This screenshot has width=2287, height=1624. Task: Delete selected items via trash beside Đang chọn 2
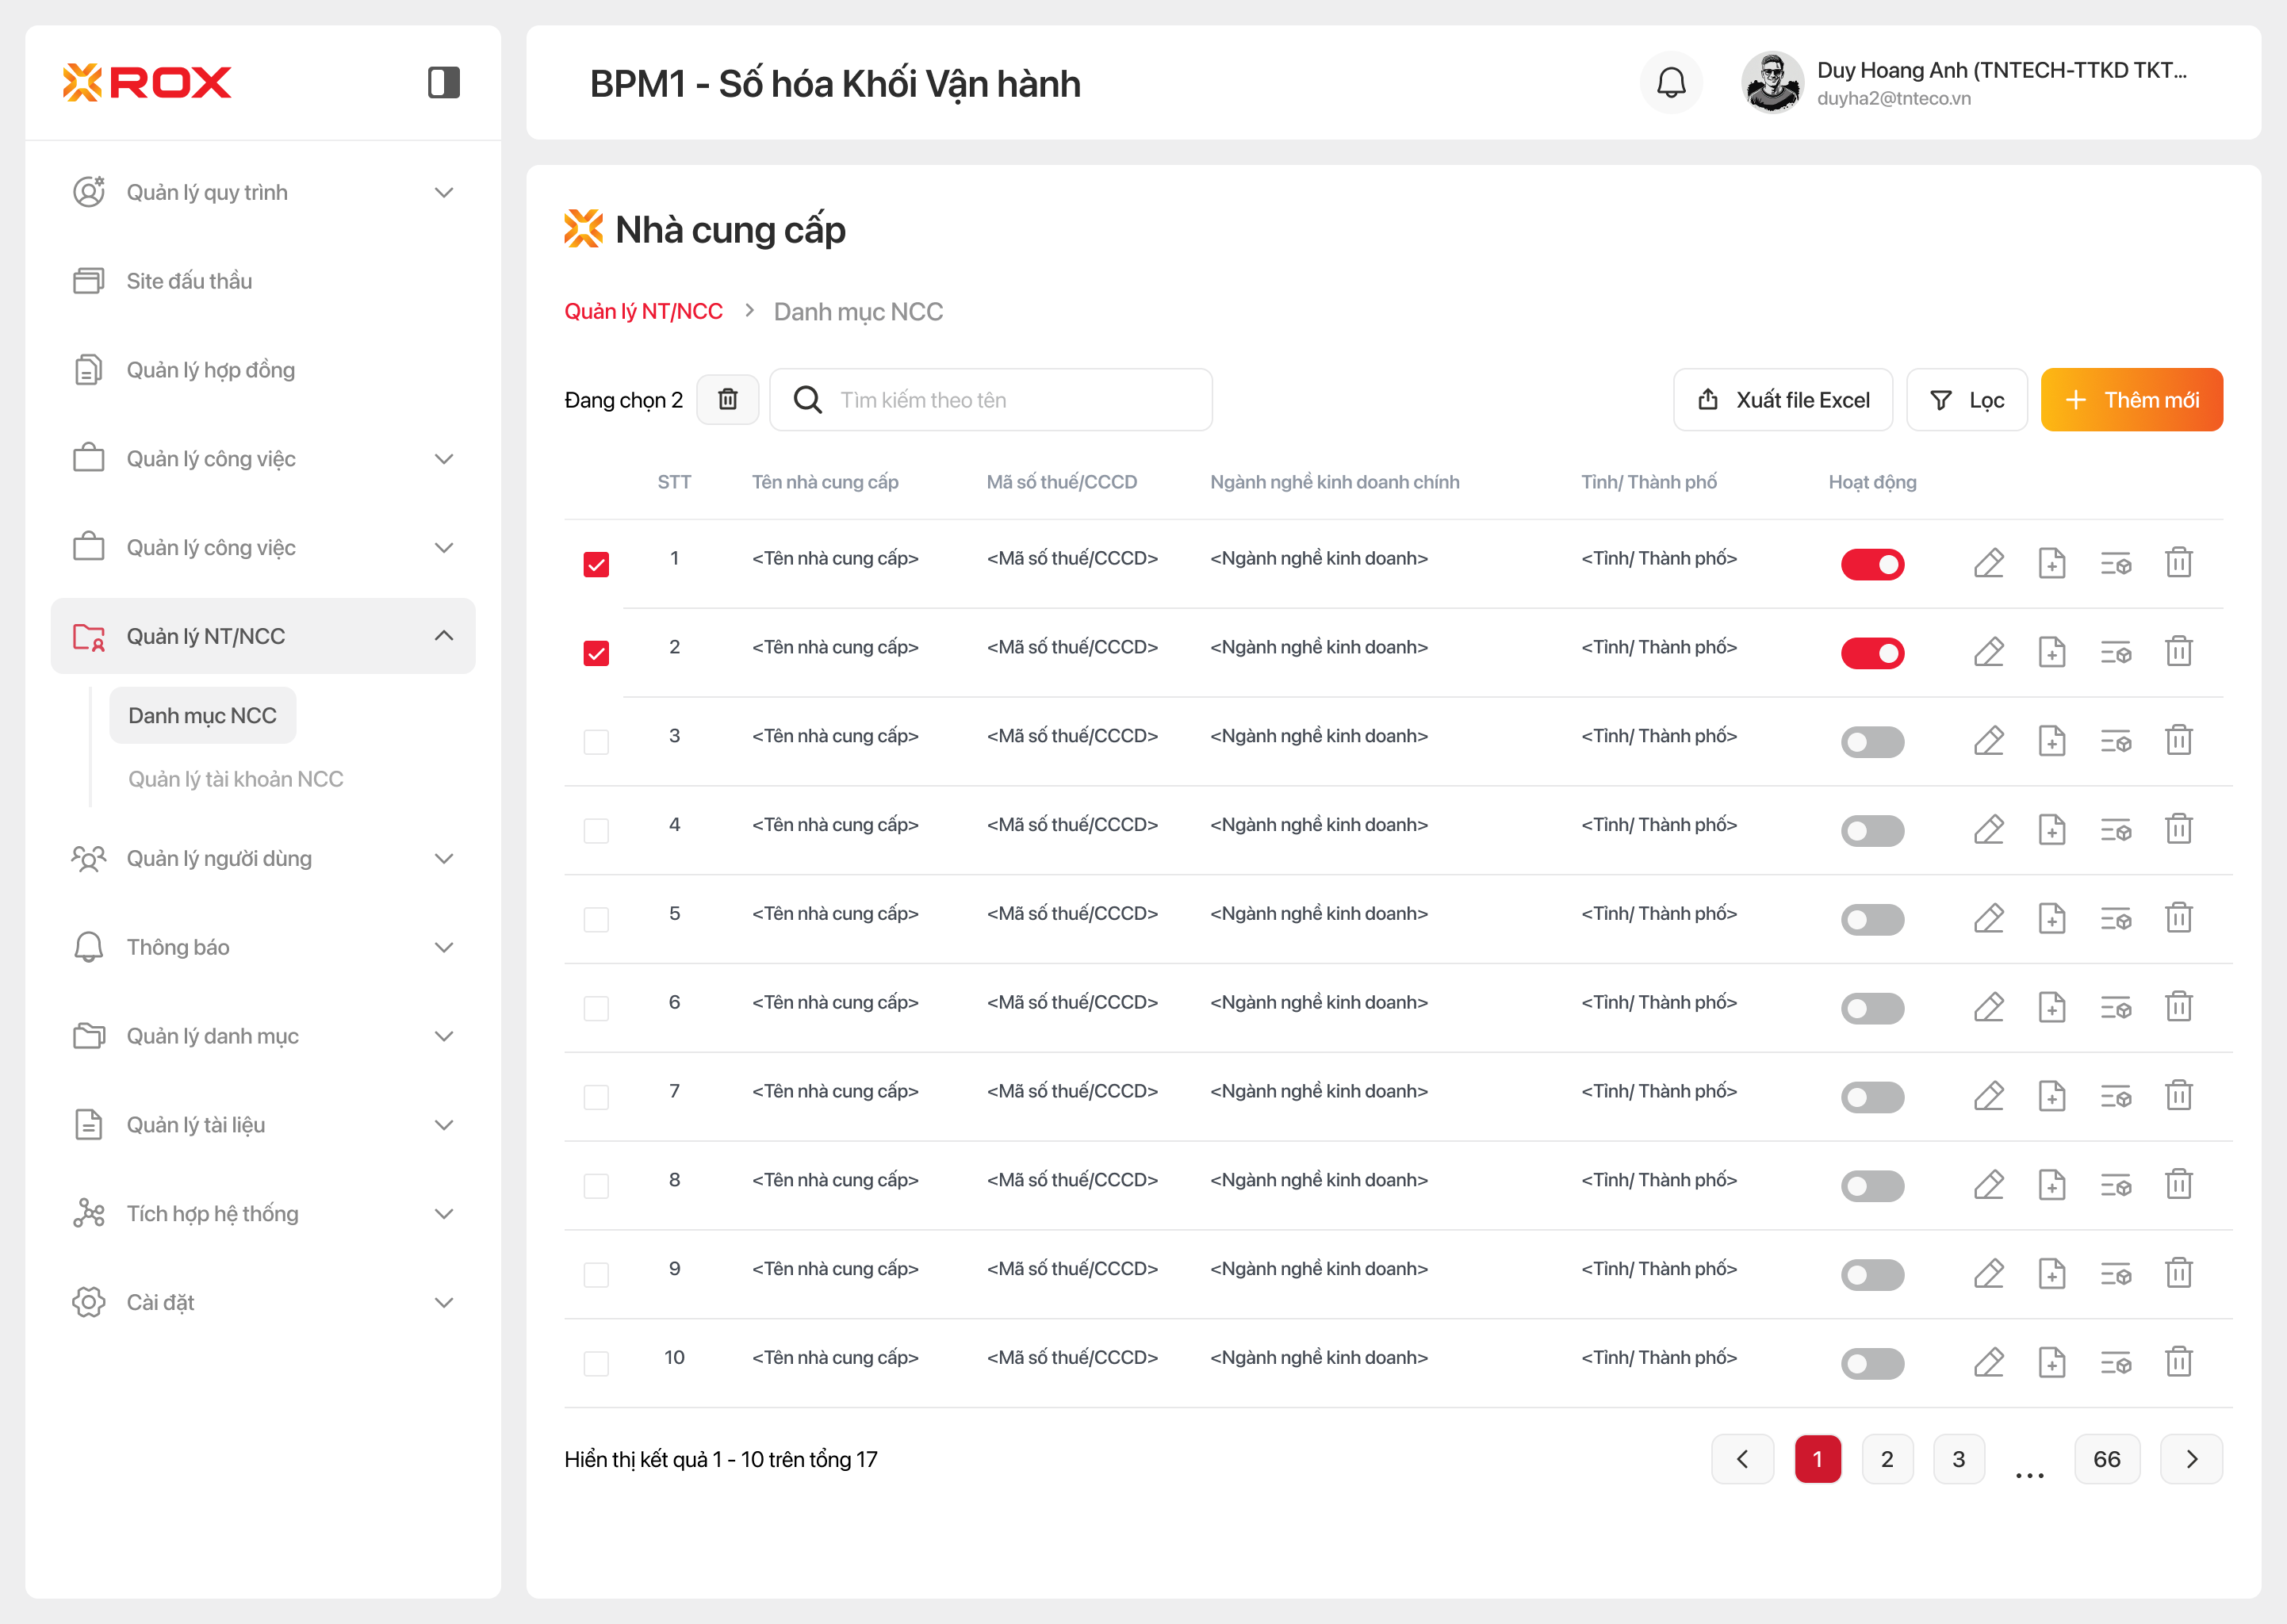727,400
